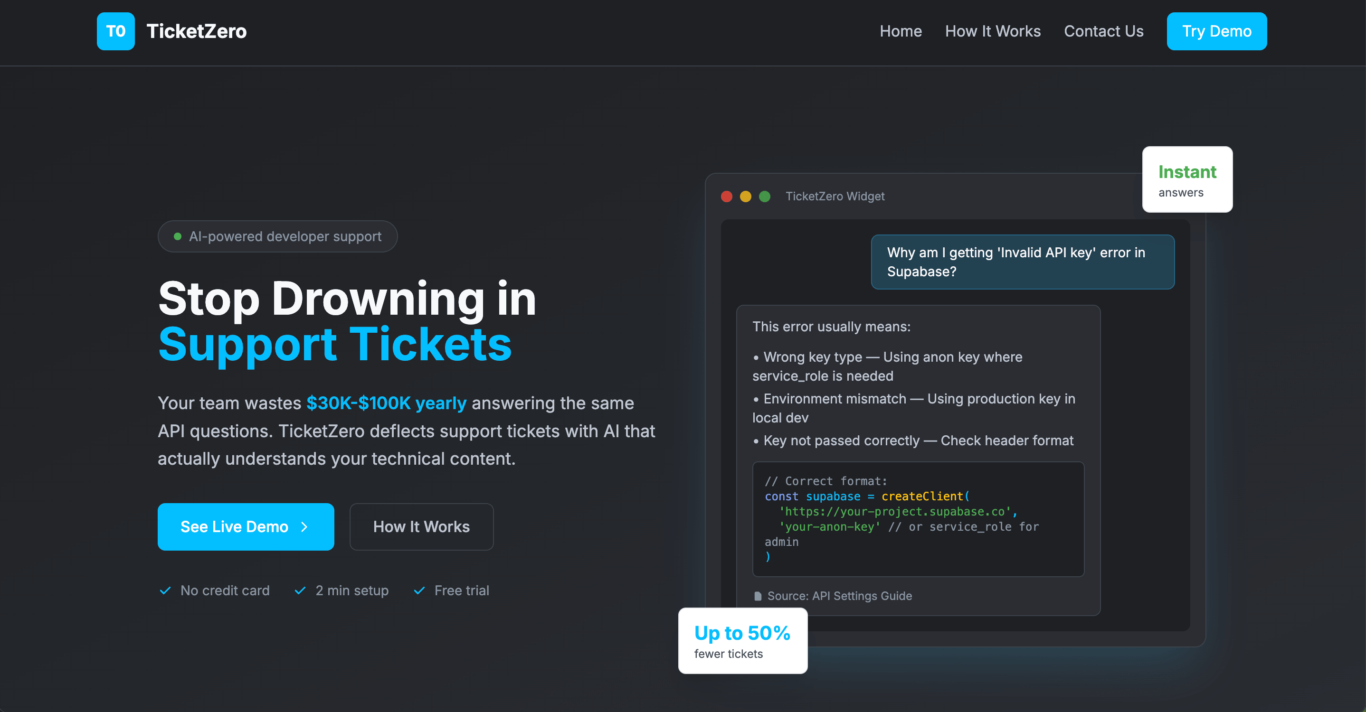Viewport: 1366px width, 712px height.
Task: Click the Try Demo button
Action: coord(1216,31)
